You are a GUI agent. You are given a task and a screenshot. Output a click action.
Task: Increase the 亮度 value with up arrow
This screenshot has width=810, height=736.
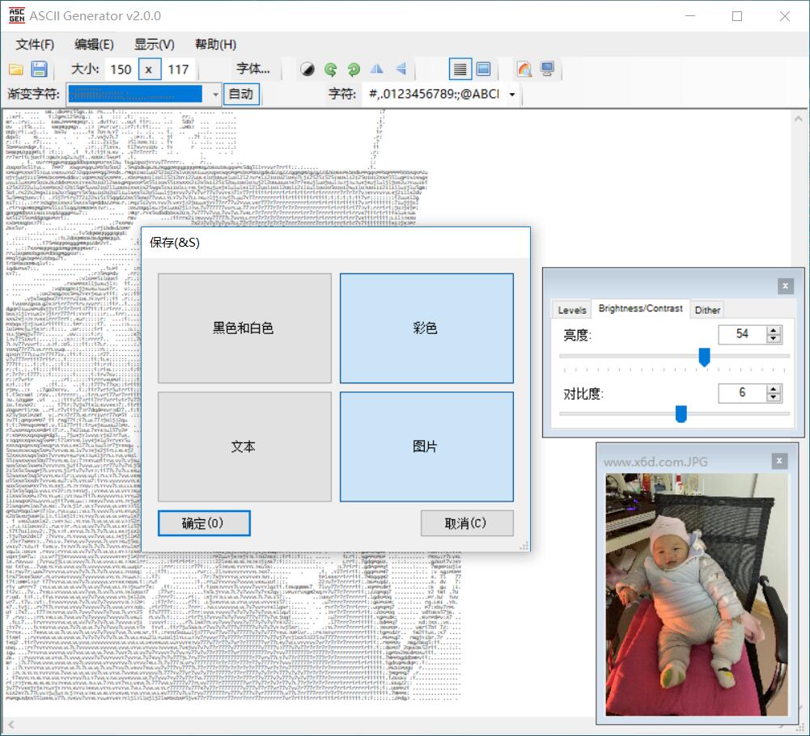coord(774,330)
